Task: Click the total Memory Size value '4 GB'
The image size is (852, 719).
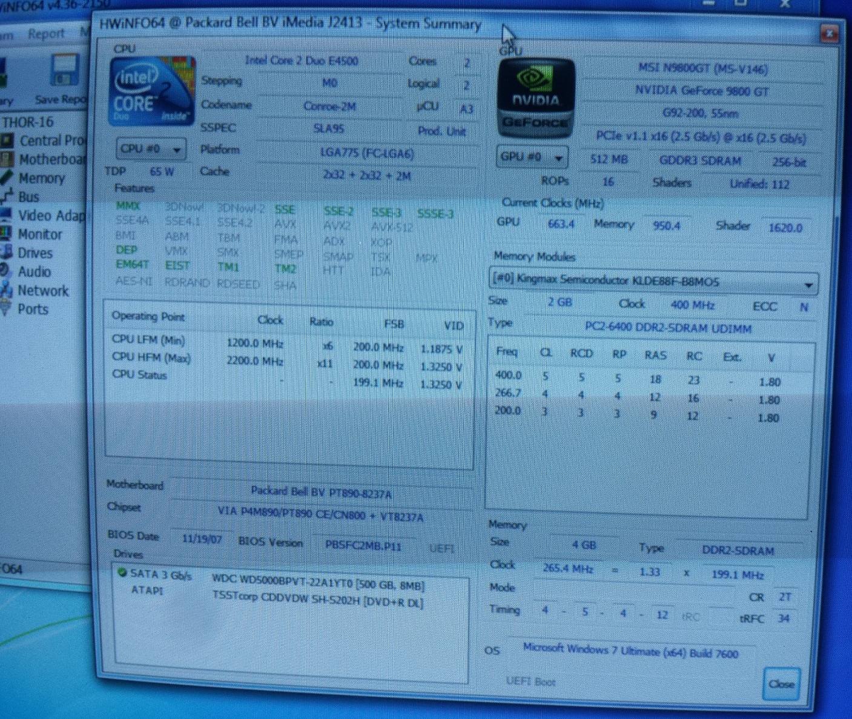Action: (584, 545)
